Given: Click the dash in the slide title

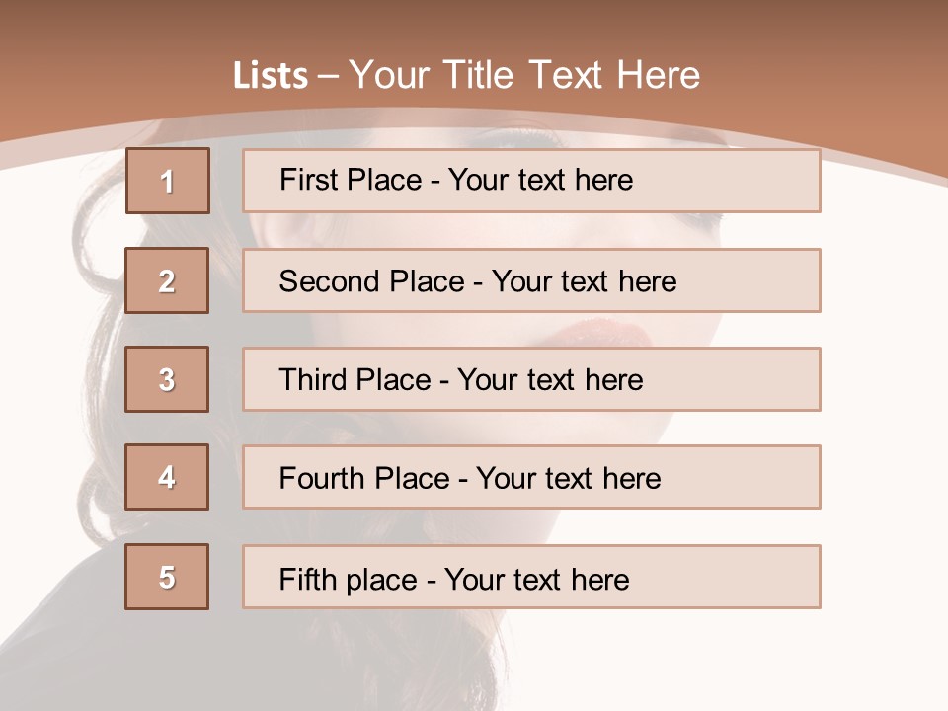Looking at the screenshot, I should pyautogui.click(x=328, y=76).
